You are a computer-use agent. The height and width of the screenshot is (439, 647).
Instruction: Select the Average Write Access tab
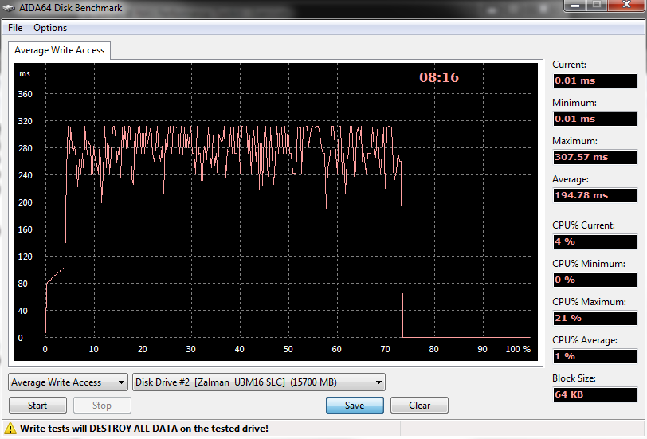tap(60, 50)
